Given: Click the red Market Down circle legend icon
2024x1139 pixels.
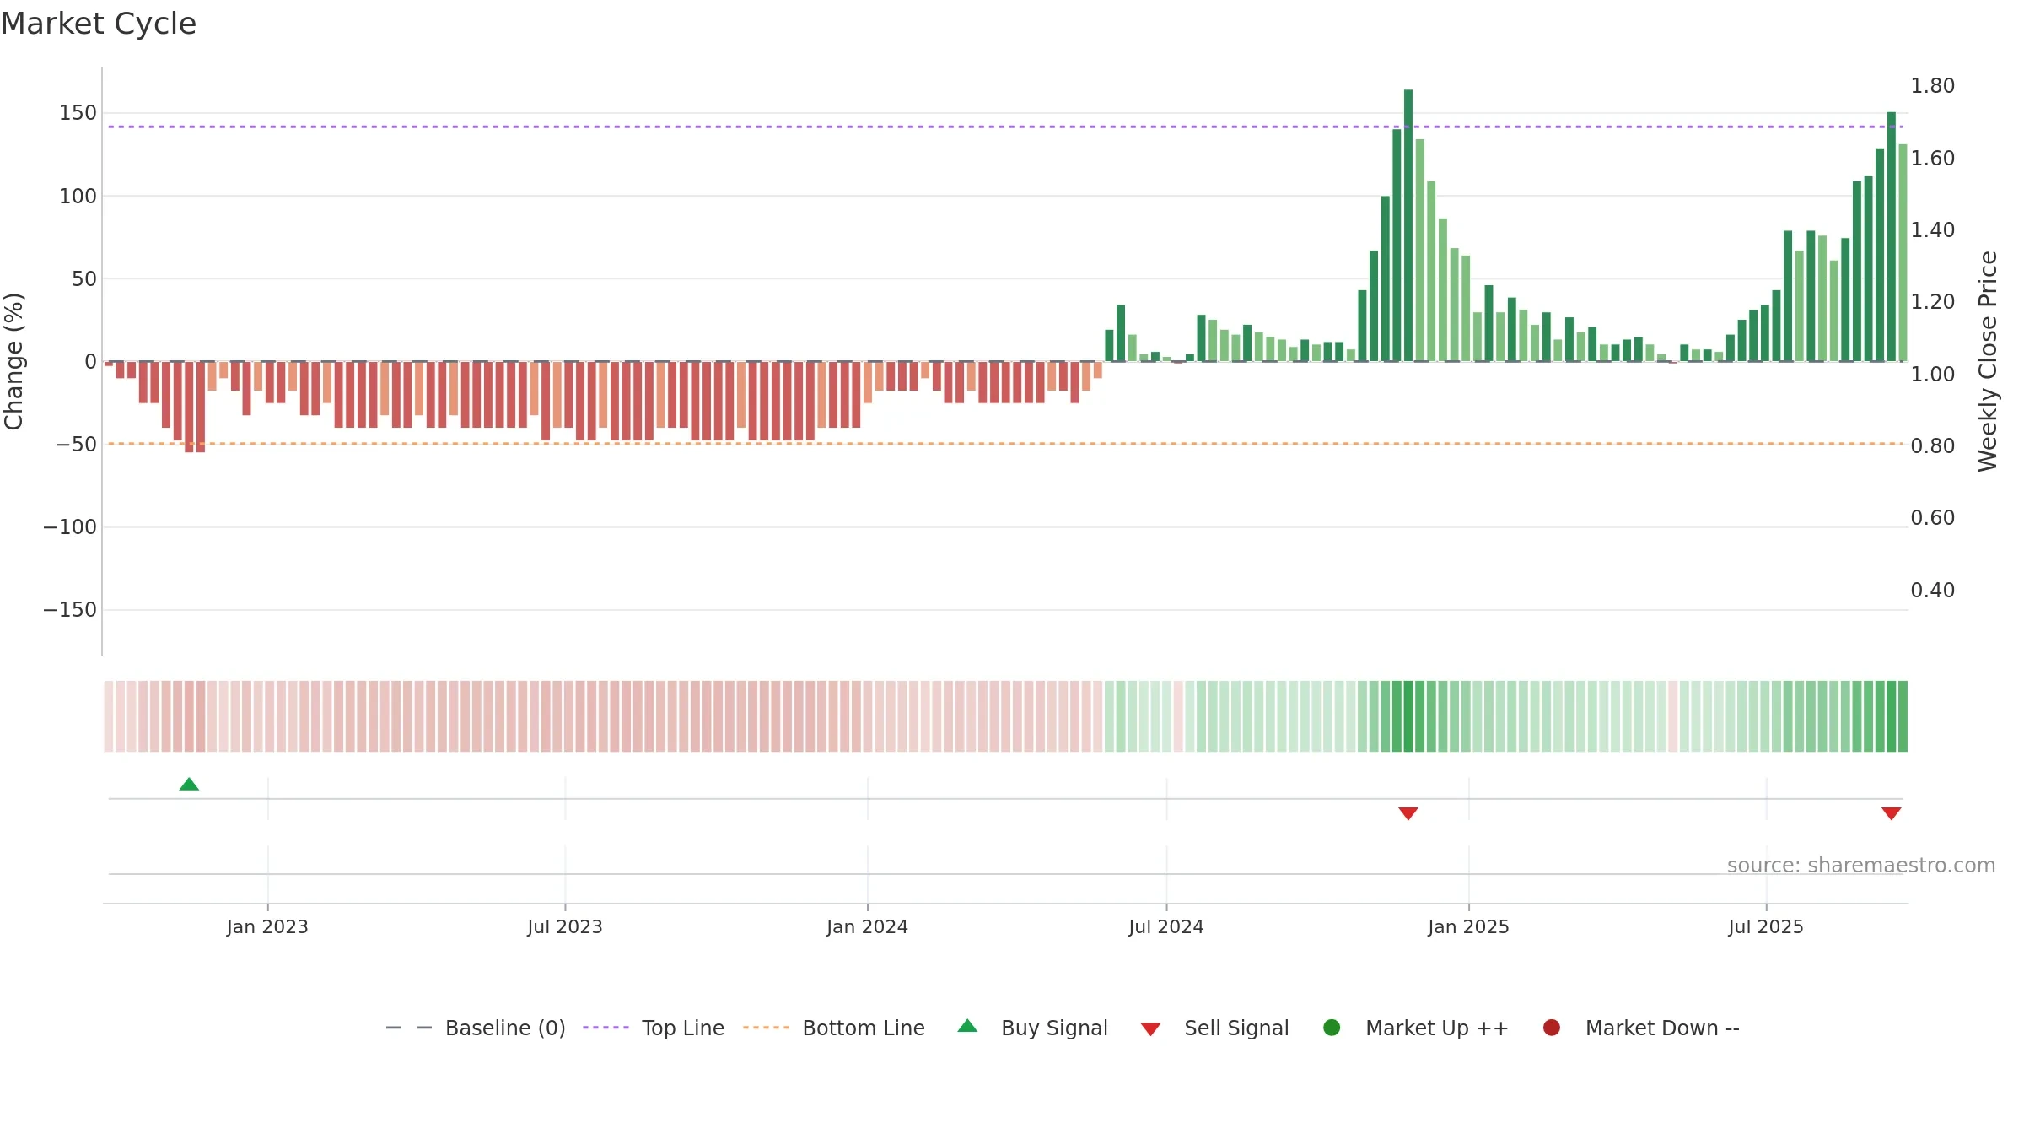Looking at the screenshot, I should [1552, 1028].
